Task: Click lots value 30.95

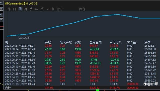Action: (x=48, y=63)
